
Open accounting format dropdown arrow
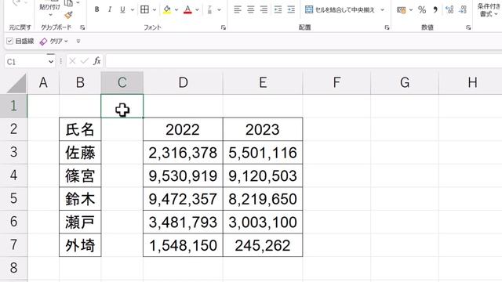[x=411, y=10]
